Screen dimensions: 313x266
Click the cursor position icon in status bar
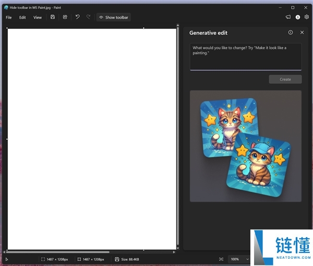[7, 259]
